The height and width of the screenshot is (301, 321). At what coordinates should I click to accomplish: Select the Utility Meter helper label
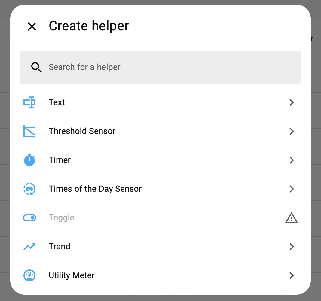coord(72,275)
